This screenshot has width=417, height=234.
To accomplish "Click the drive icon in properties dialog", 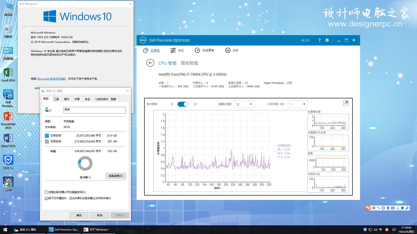I will click(48, 110).
